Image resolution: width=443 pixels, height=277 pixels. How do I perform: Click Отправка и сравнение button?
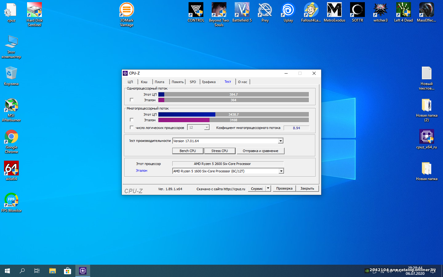[261, 151]
